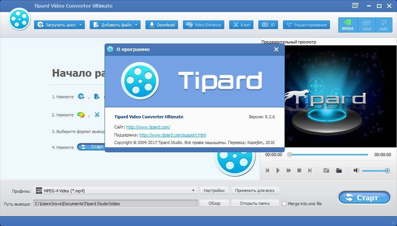Click the Загрузить диск button
The image size is (397, 226).
[55, 25]
